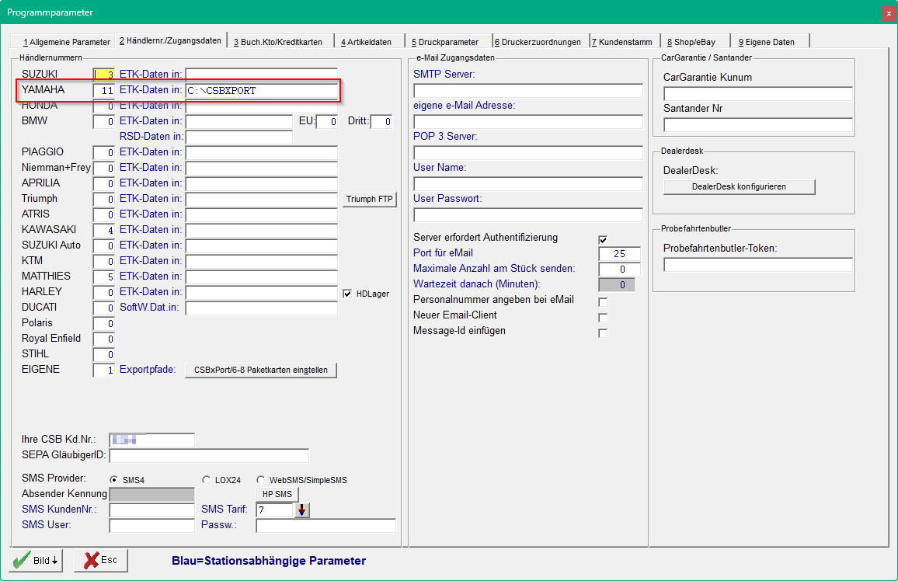Screen dimensions: 898x581
Task: Click the Ihre CSB Kd.Nr. field
Action: (x=151, y=440)
